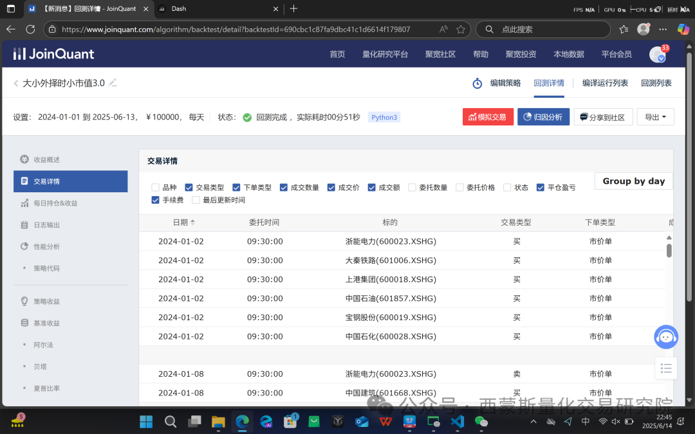
Task: Uncheck the 下单类型 column checkbox
Action: [x=236, y=187]
